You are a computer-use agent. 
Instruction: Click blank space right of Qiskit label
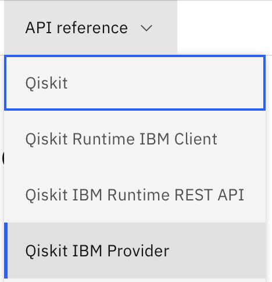tap(164, 83)
